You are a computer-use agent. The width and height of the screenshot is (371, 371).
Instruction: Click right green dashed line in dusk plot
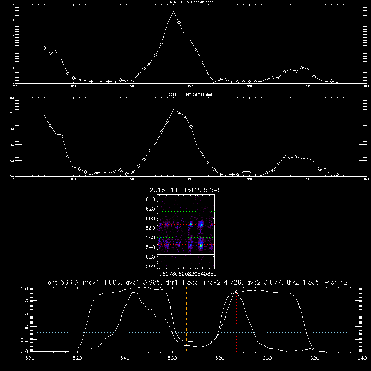tap(205, 137)
